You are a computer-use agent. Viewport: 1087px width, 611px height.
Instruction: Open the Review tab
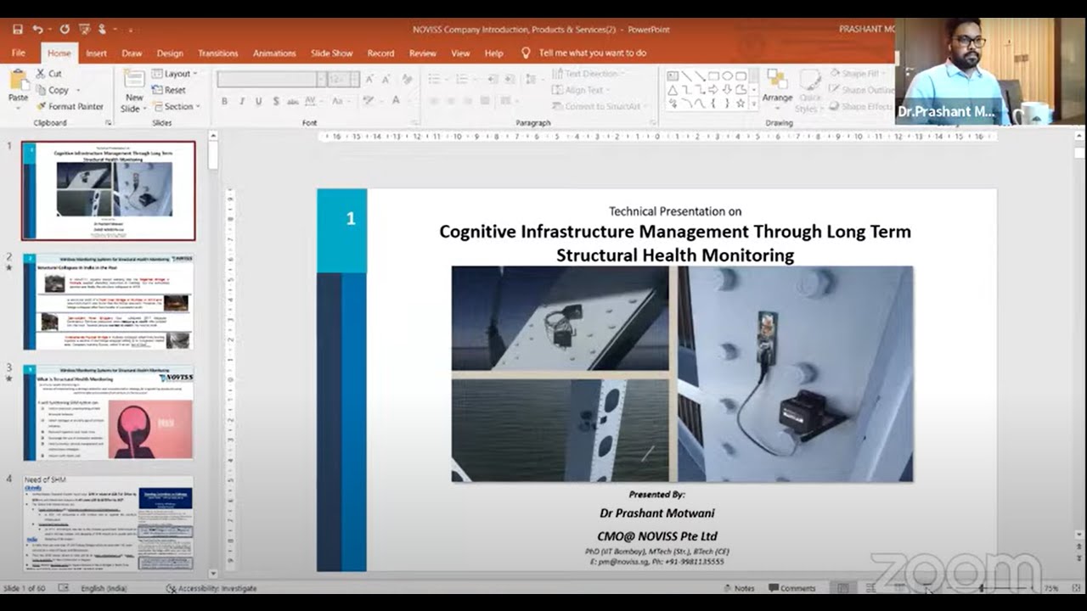coord(423,53)
